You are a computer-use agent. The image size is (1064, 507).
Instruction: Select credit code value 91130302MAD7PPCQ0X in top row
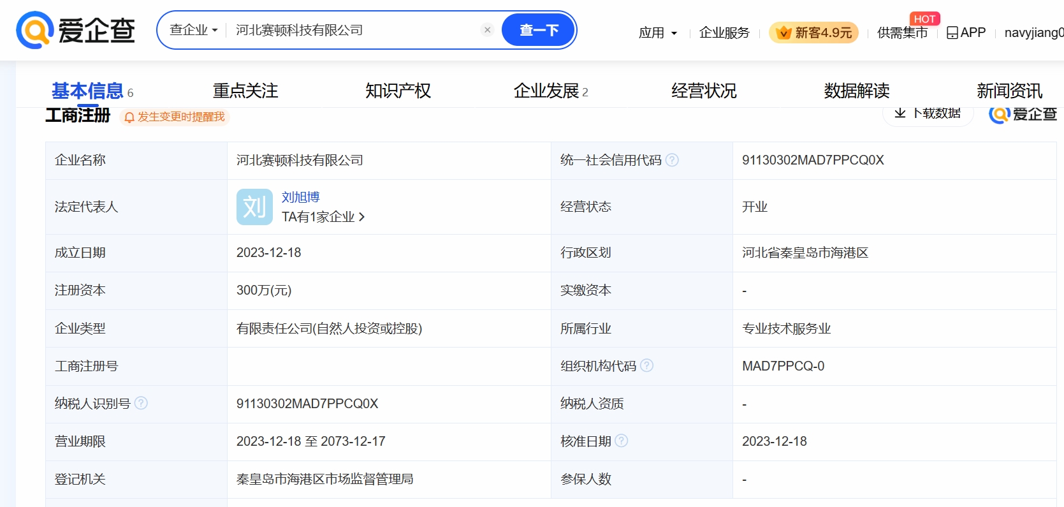pyautogui.click(x=813, y=160)
